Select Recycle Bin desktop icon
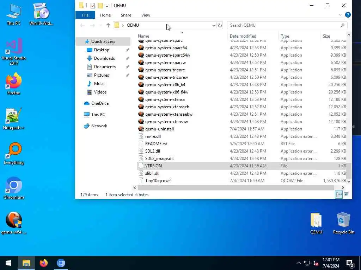 pyautogui.click(x=343, y=223)
